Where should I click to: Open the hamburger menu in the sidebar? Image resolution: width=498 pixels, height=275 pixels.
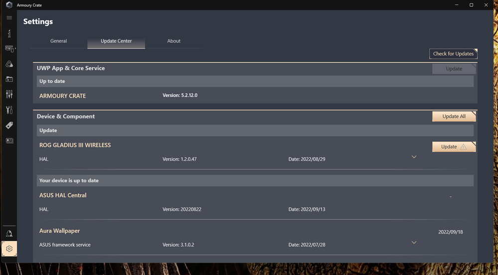tap(9, 18)
